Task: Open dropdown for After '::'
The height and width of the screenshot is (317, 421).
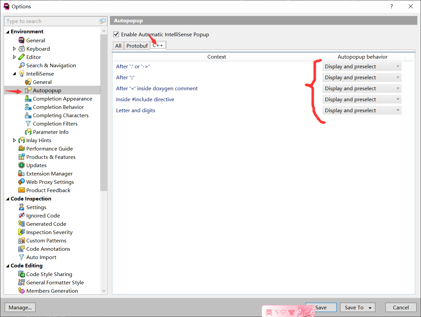Action: (362, 77)
